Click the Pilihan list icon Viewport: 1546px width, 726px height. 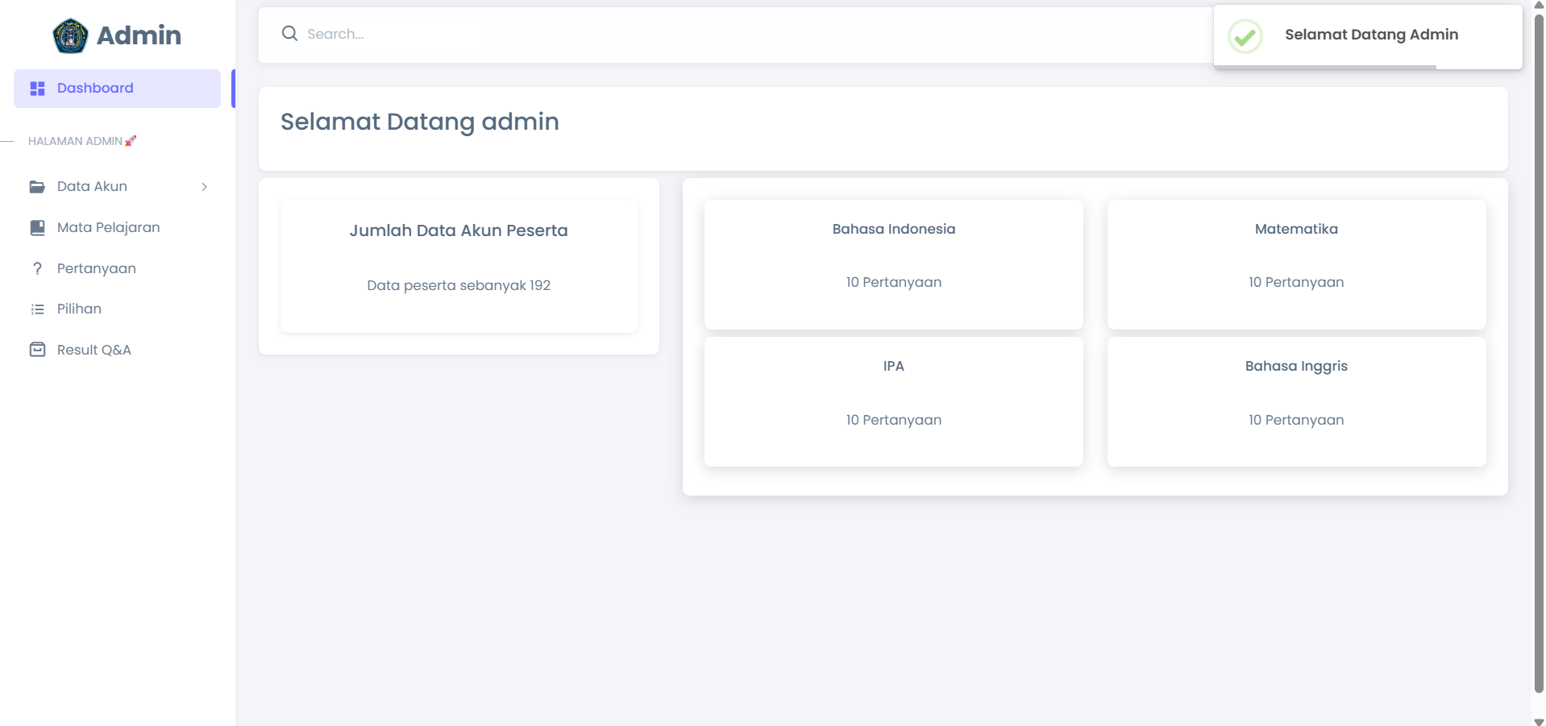(37, 309)
